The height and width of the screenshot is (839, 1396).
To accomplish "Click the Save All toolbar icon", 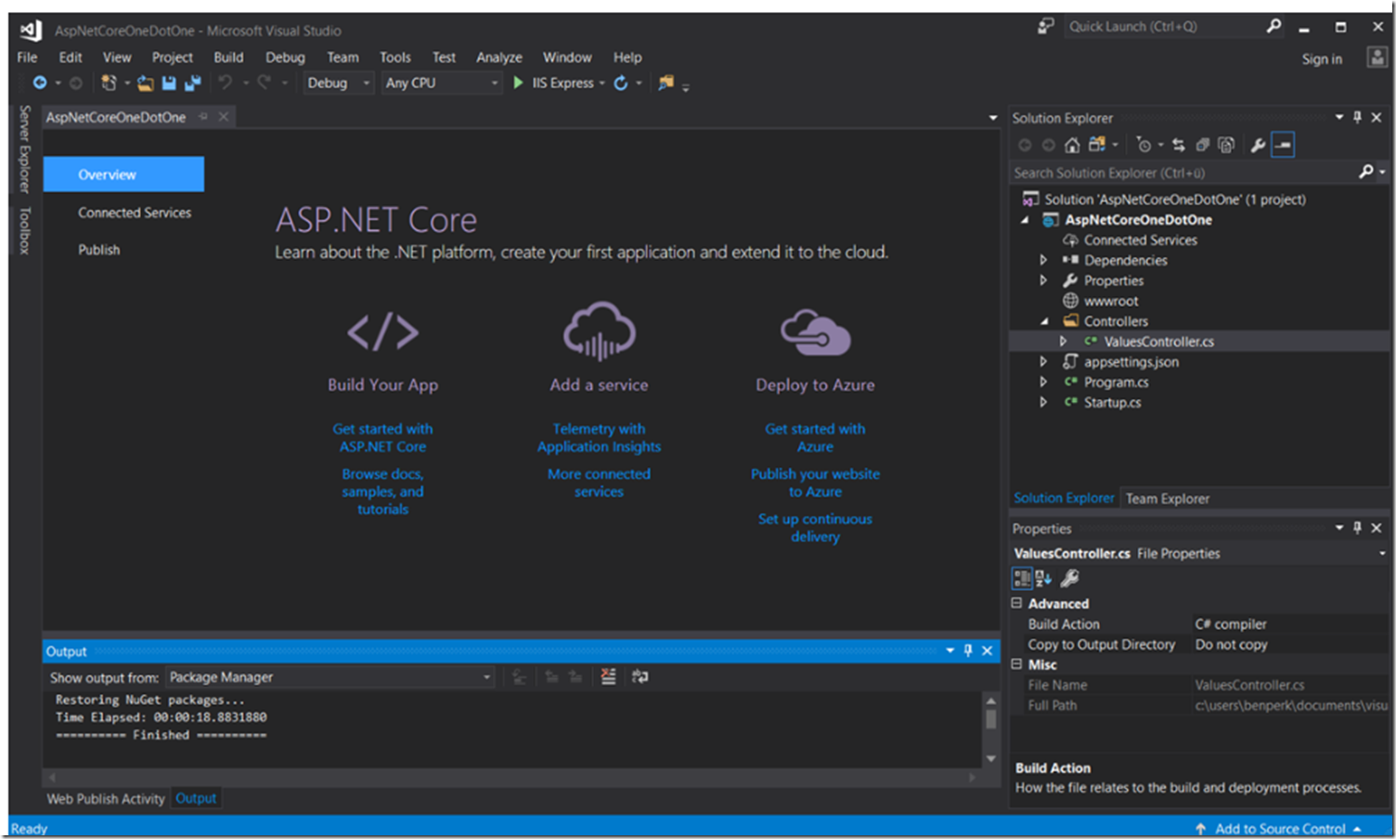I will pyautogui.click(x=192, y=84).
